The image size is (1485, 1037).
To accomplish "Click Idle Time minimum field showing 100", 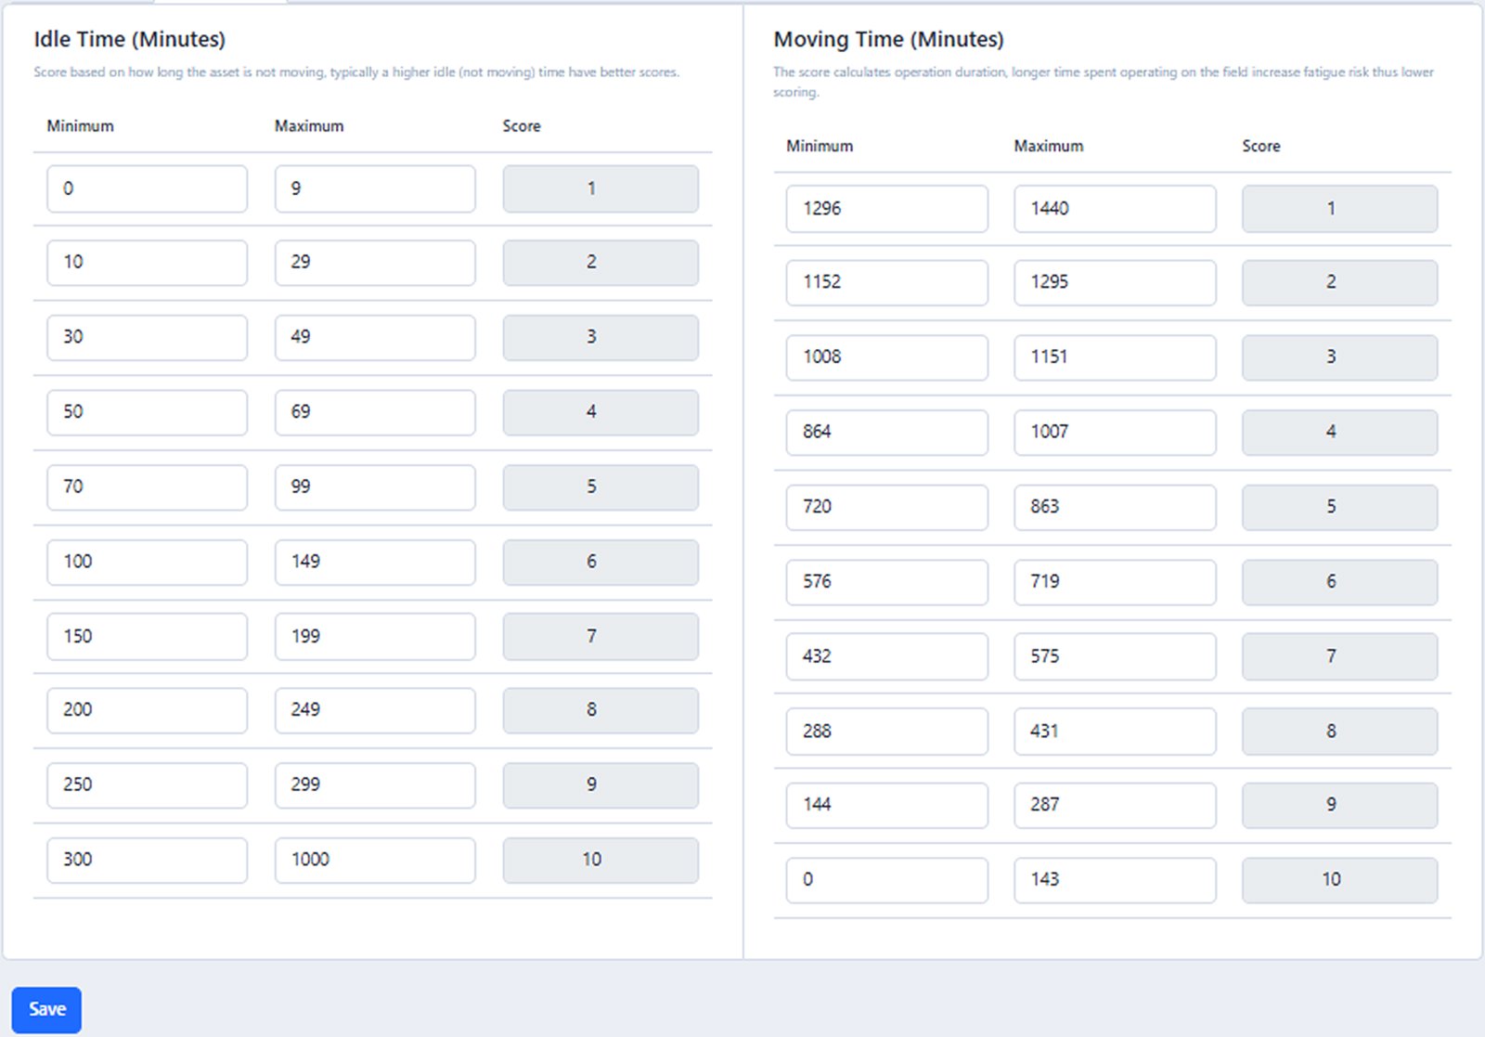I will [147, 562].
